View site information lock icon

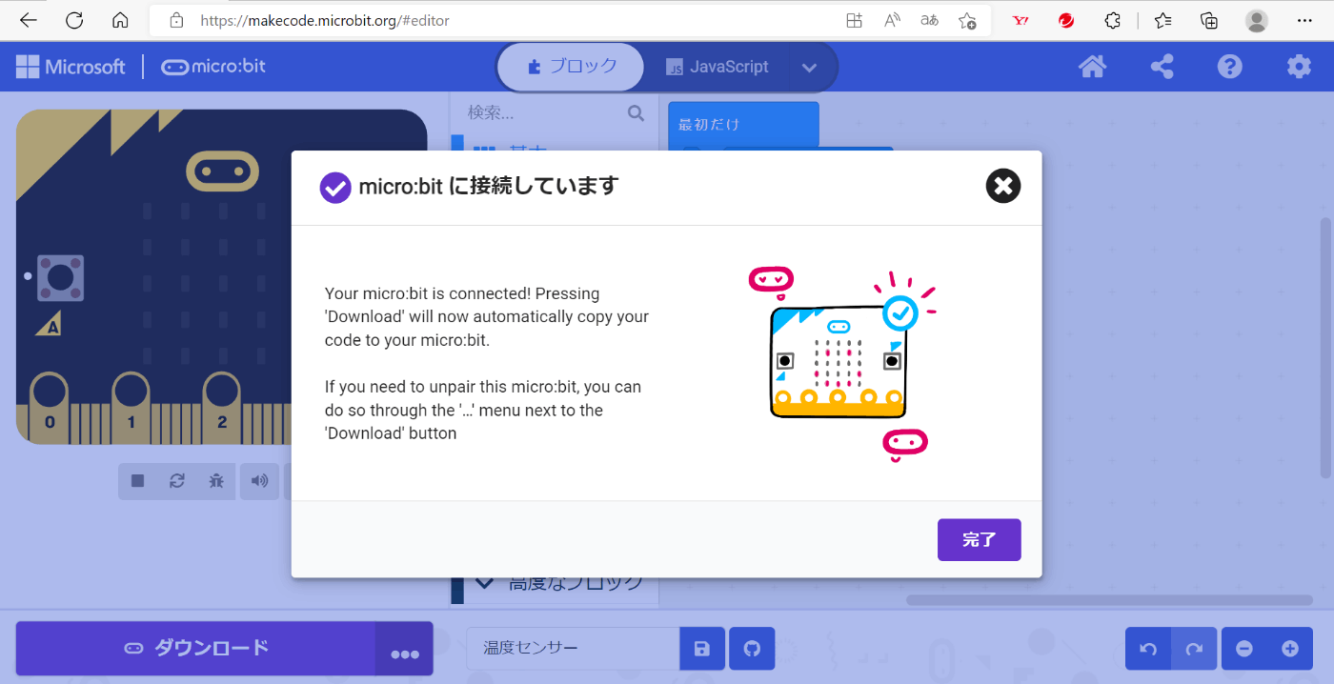point(175,20)
